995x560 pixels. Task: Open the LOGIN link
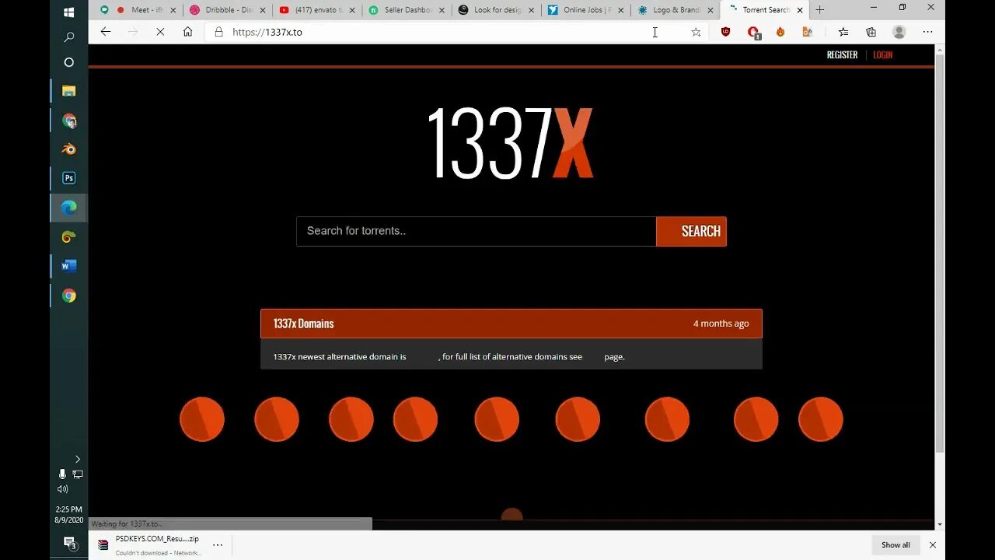pos(882,54)
